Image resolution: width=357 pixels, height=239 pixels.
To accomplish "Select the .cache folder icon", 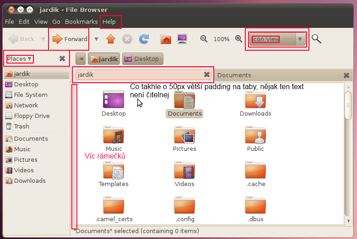I will pos(255,170).
